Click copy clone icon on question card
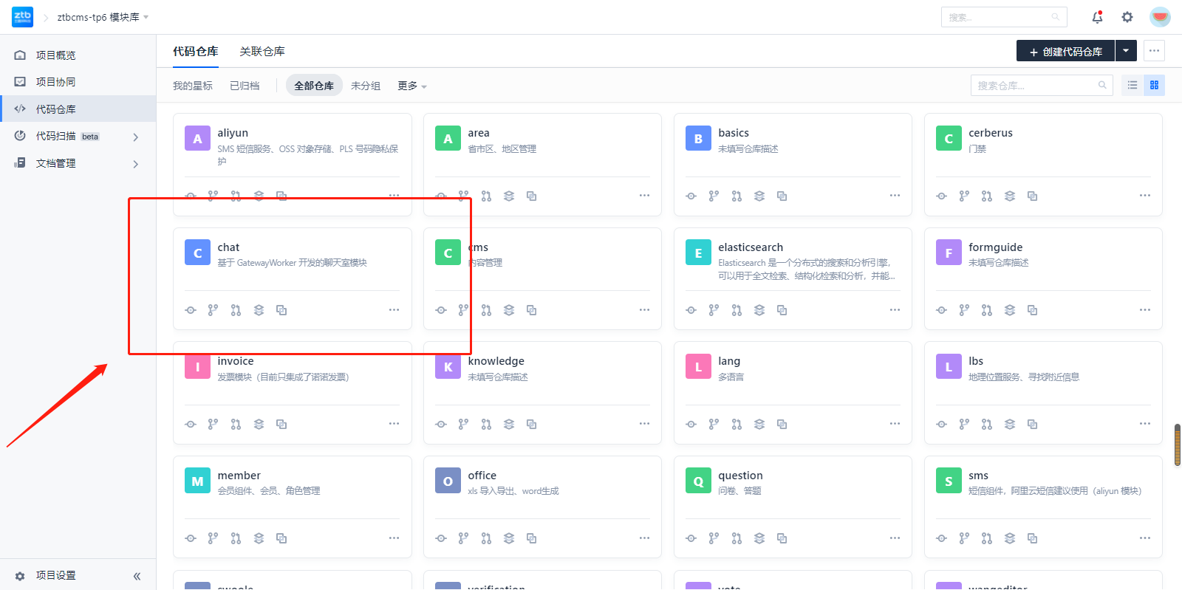1182x590 pixels. point(782,538)
